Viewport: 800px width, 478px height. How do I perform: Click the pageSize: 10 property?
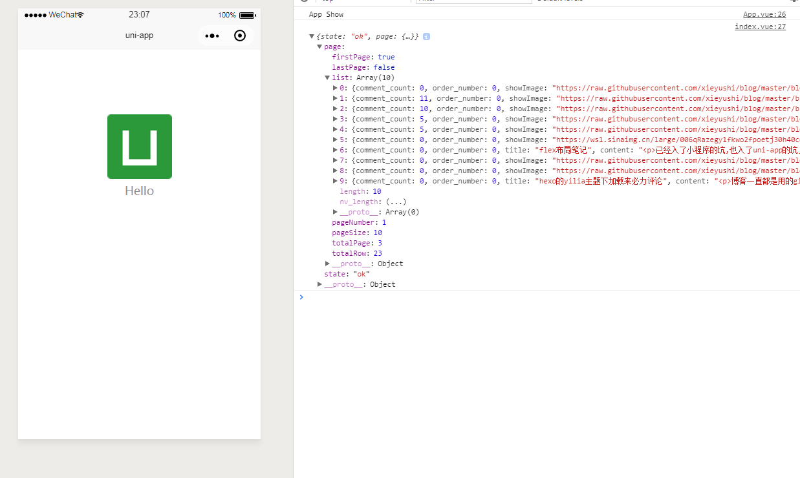pos(357,233)
